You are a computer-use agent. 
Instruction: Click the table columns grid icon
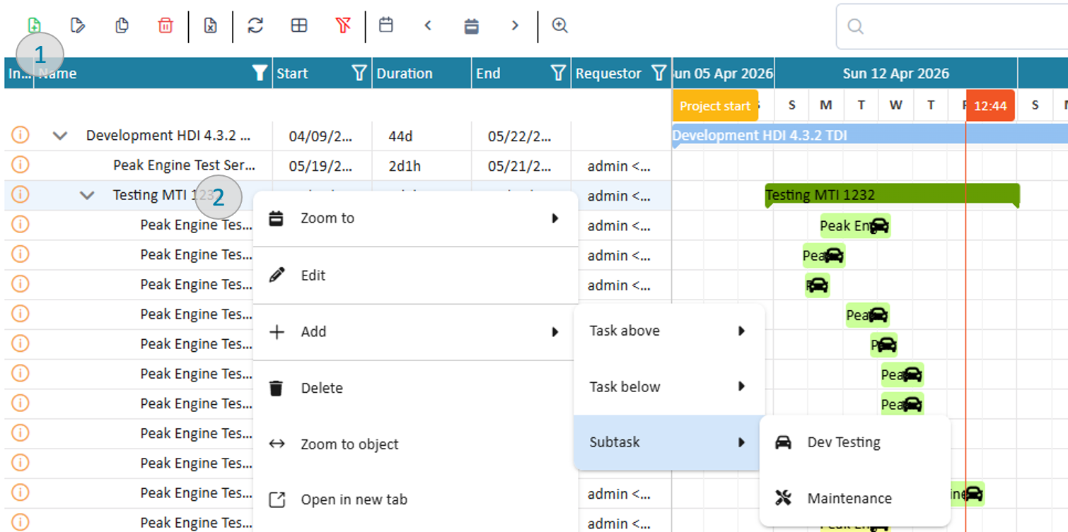coord(299,25)
